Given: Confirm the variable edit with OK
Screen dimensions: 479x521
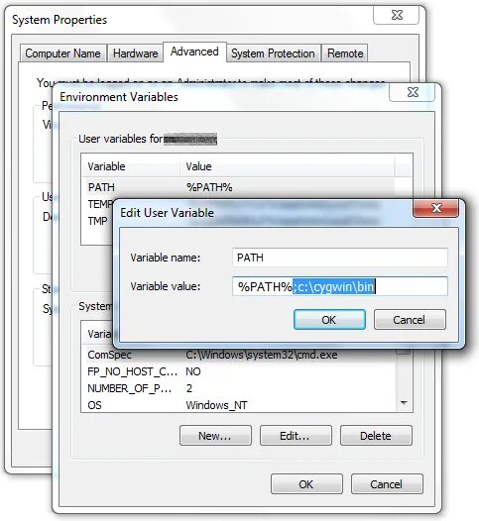Looking at the screenshot, I should point(329,320).
